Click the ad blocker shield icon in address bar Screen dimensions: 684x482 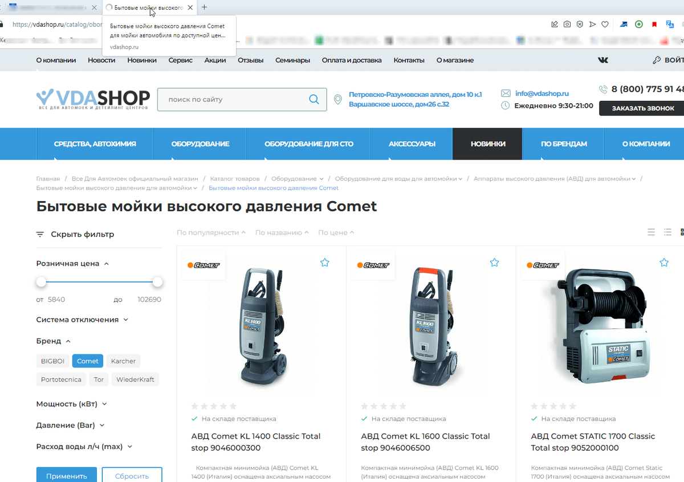(x=580, y=24)
